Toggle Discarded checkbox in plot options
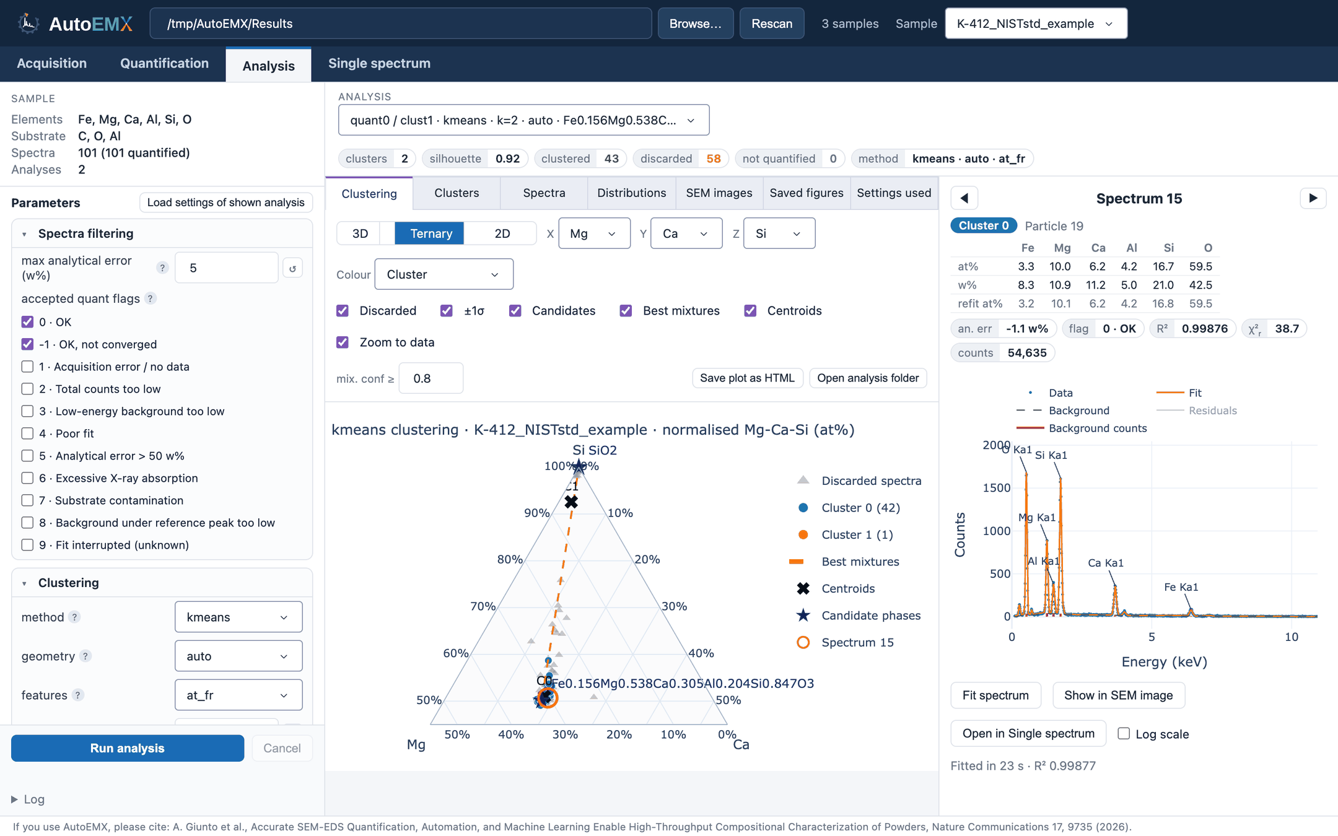Screen dimensions: 1338x836 point(343,311)
